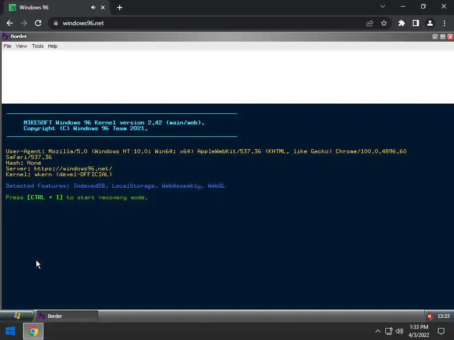Reload the windows96.net page
Viewport: 454px width, 340px height.
(38, 23)
